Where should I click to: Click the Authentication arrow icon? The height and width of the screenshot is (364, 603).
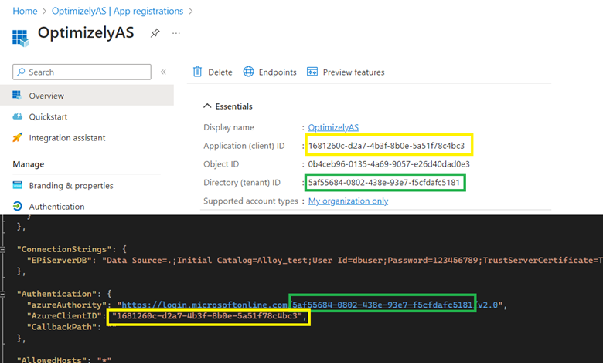[x=17, y=206]
